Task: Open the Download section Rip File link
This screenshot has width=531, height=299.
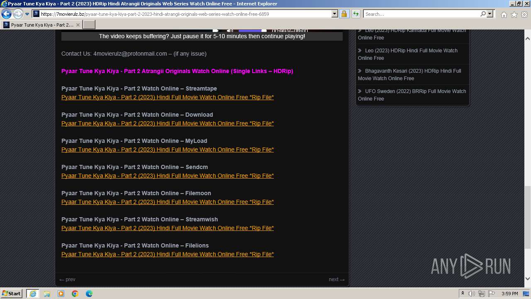Action: pos(168,123)
